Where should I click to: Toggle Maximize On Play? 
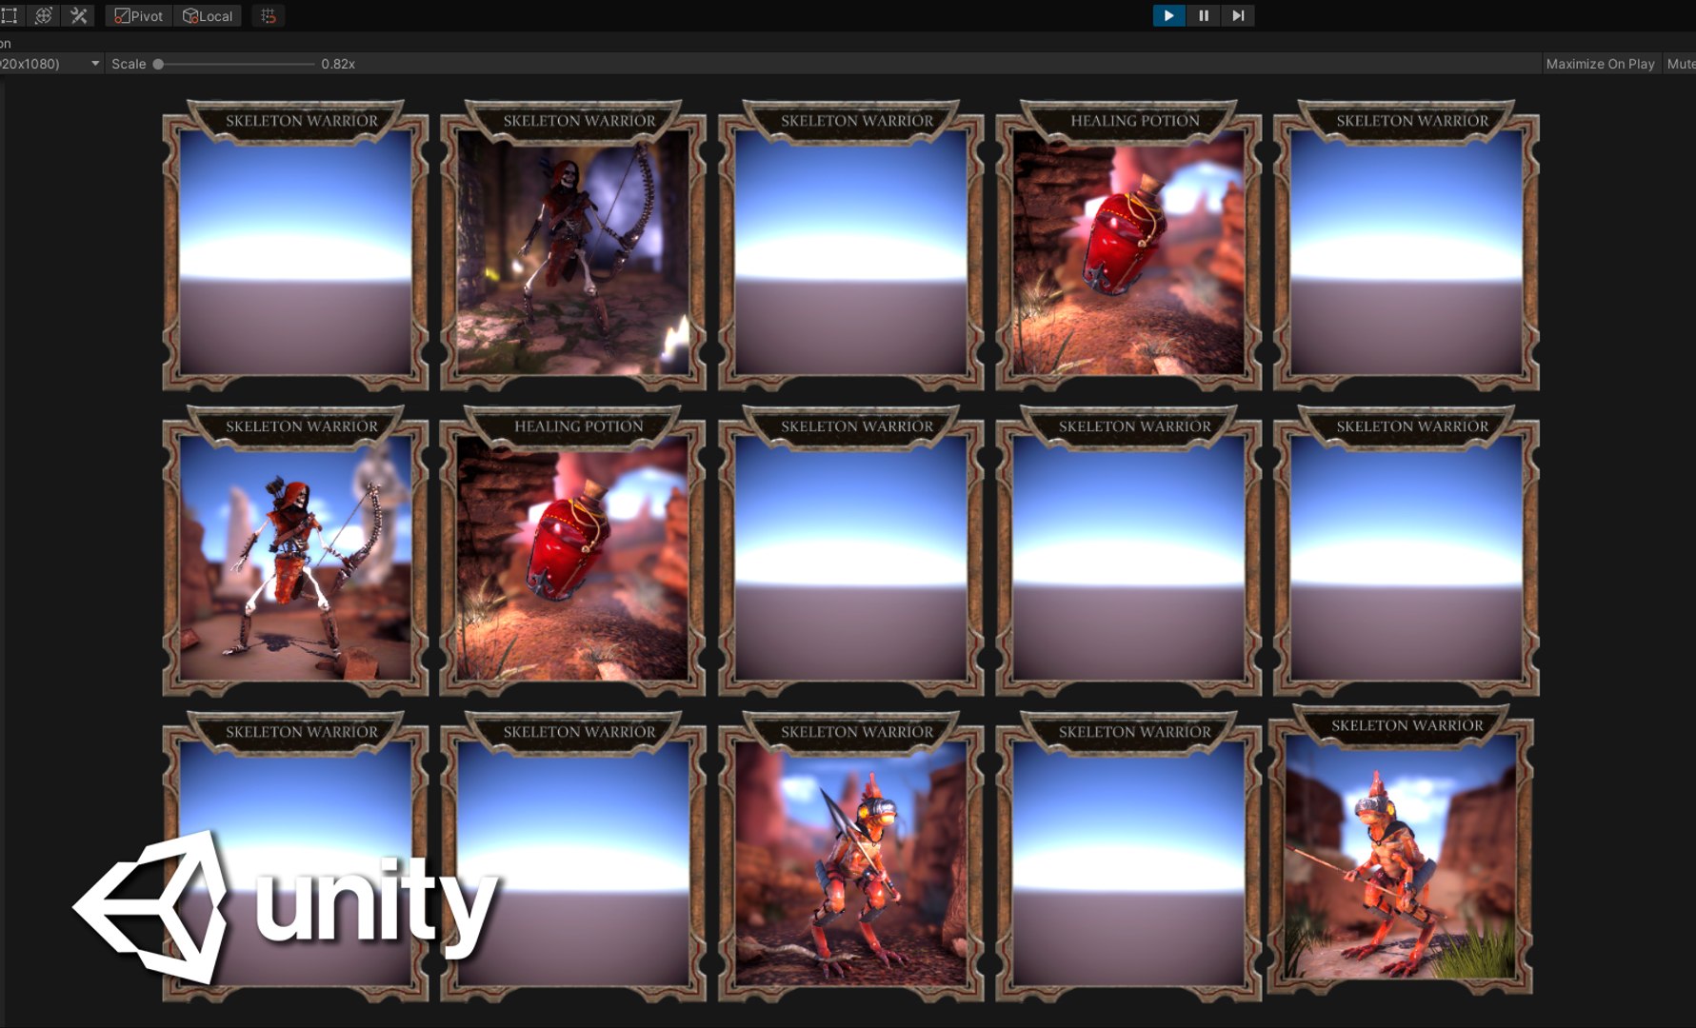click(x=1600, y=64)
